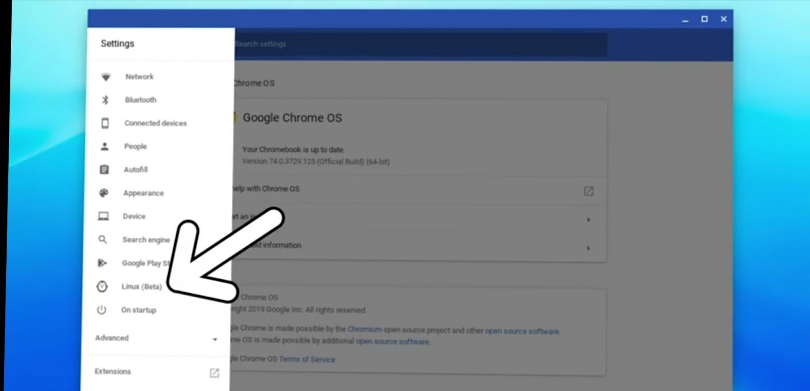Click the Search settings field
The width and height of the screenshot is (810, 391).
point(421,44)
